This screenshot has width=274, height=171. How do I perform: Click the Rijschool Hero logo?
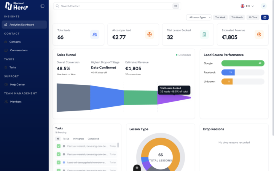[16, 6]
